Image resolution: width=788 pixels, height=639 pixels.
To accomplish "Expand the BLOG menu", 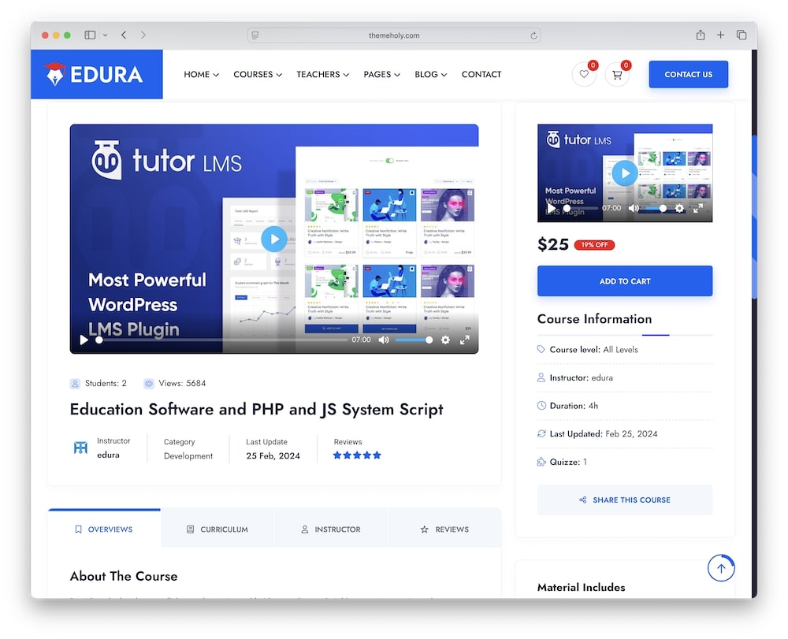I will (431, 74).
